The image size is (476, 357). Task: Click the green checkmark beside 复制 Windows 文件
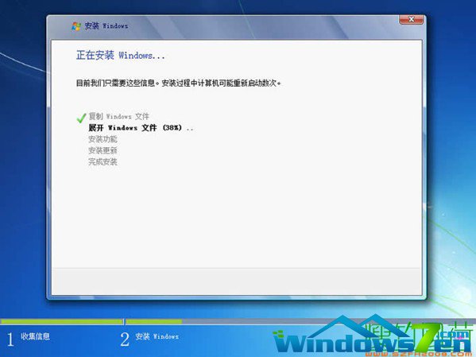pos(81,118)
